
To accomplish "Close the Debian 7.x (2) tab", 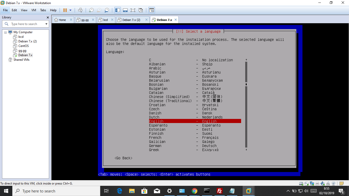I will tap(147, 20).
